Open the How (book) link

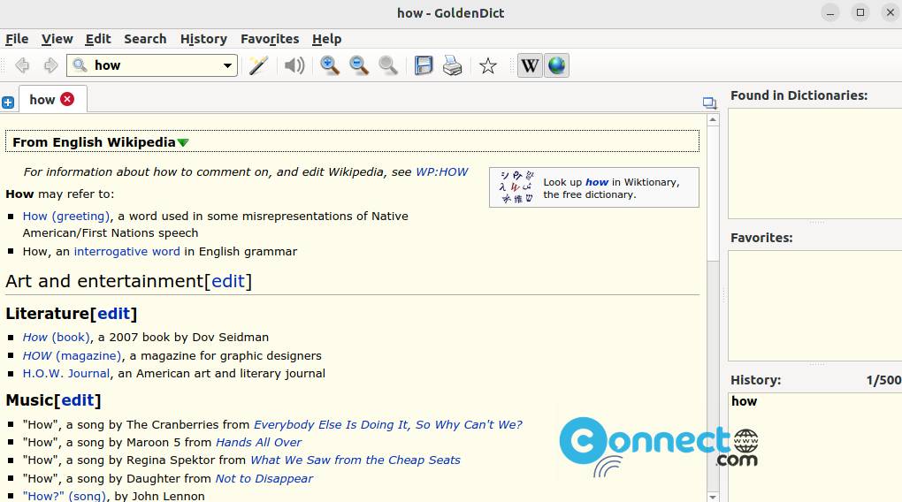tap(57, 337)
